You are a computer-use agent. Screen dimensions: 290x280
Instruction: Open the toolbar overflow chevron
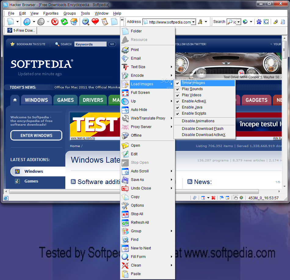coord(122,20)
